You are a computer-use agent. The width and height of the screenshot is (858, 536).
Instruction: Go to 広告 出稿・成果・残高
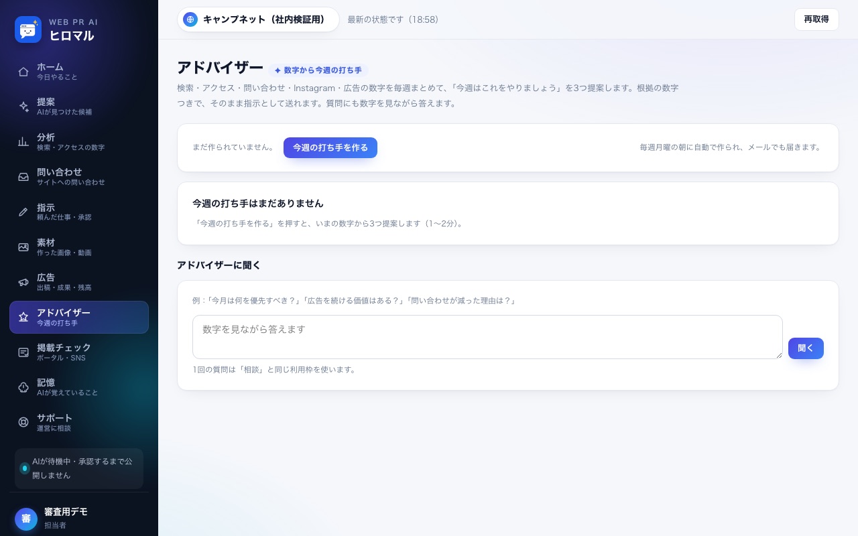[79, 282]
